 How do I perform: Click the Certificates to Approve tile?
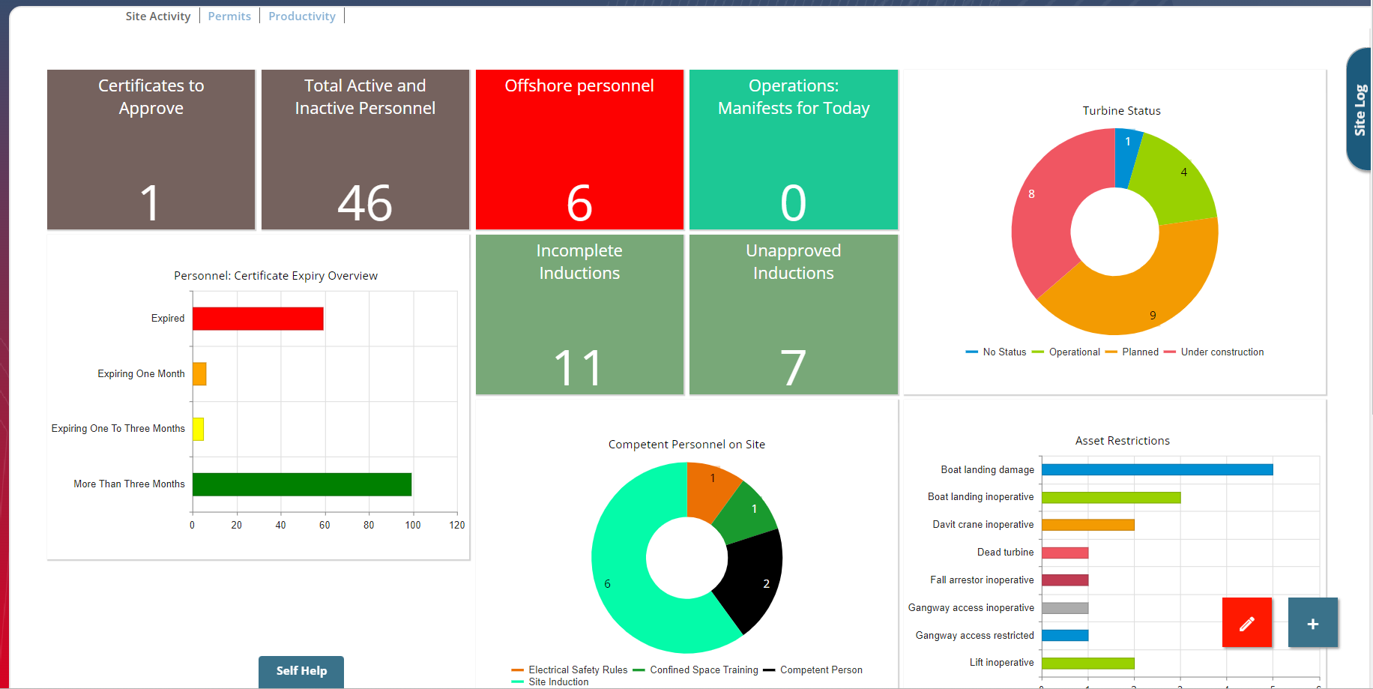[151, 149]
